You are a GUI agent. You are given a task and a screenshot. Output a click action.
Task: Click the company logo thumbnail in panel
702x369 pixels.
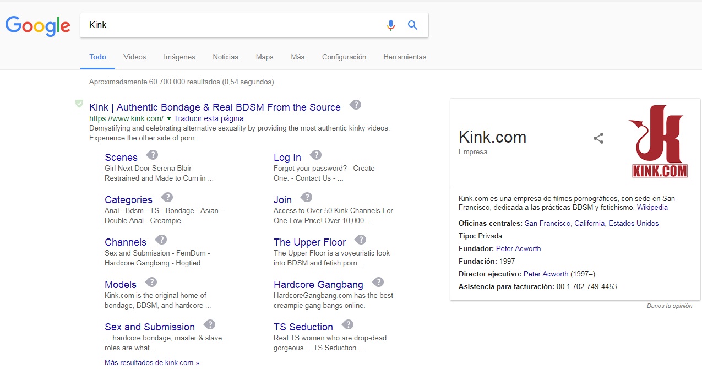(x=660, y=142)
